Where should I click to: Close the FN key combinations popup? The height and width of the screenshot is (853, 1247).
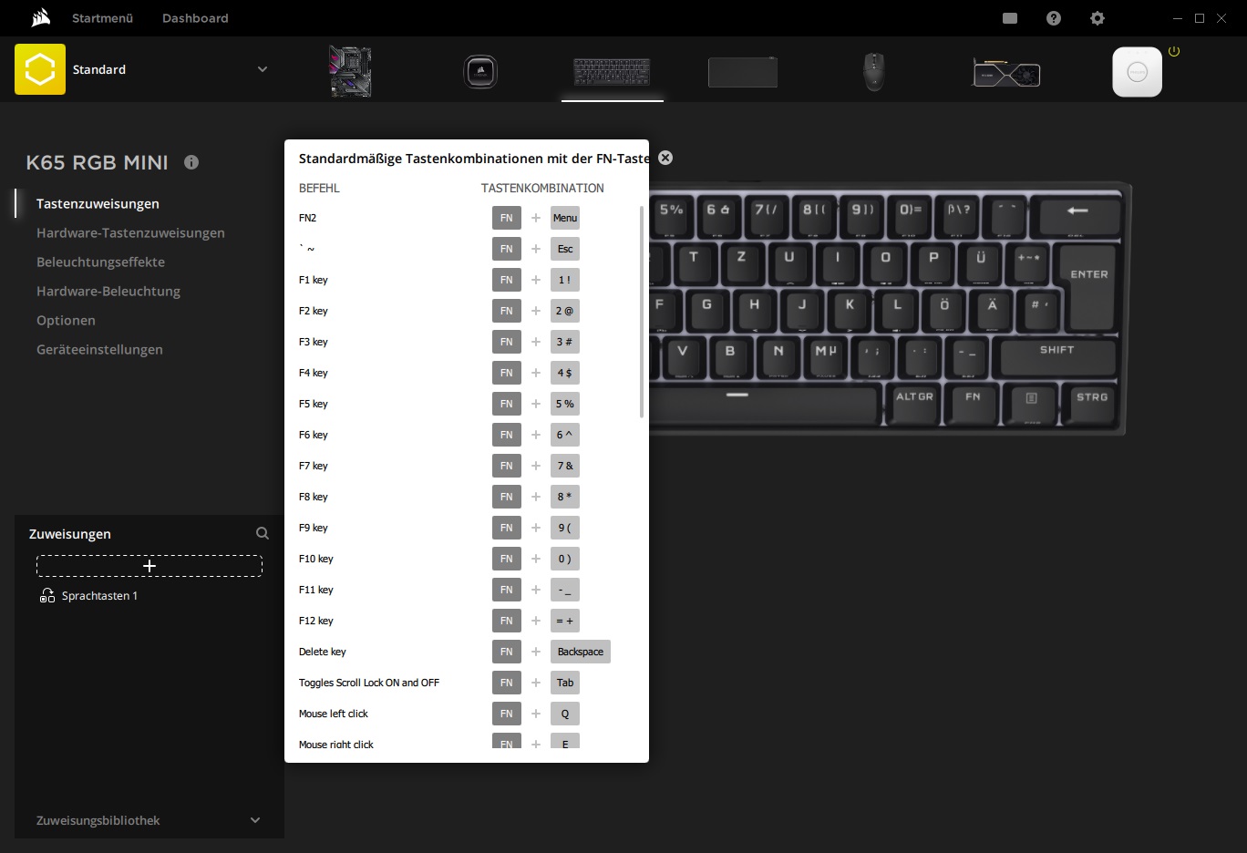pos(665,158)
